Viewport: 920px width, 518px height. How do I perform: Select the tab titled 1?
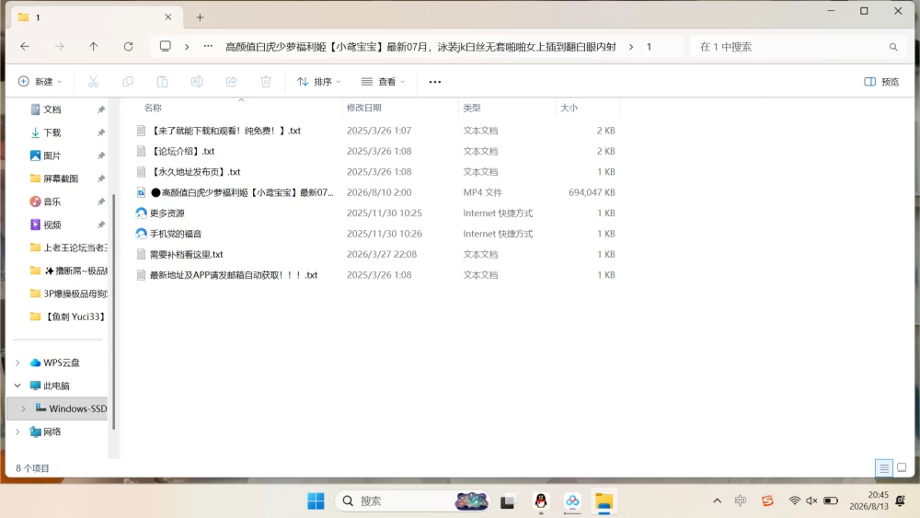(97, 17)
